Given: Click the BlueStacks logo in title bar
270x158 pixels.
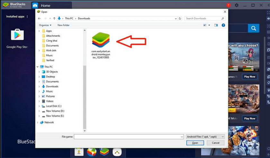Looking at the screenshot, I should pos(6,5).
